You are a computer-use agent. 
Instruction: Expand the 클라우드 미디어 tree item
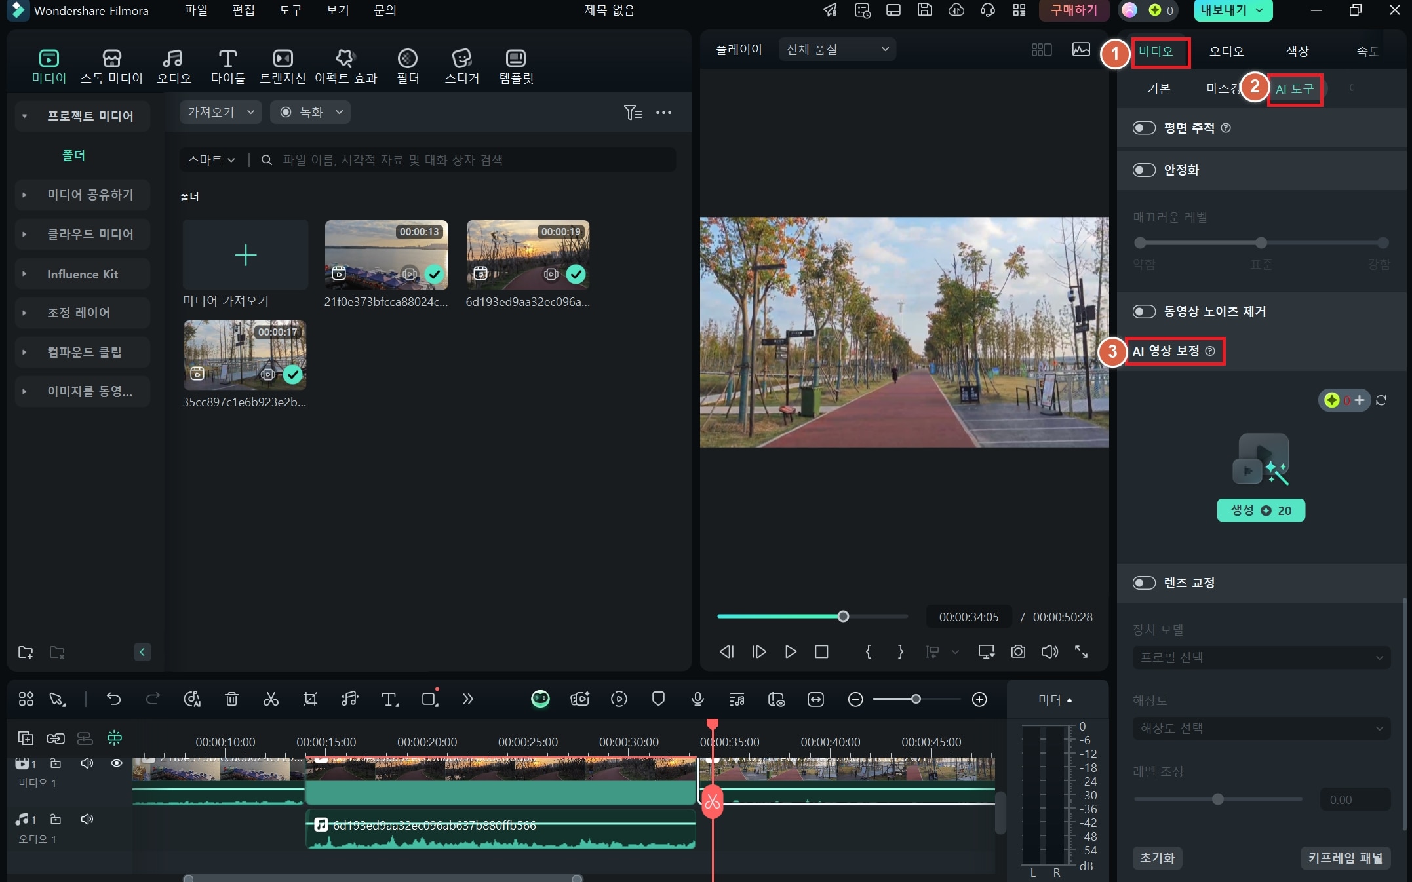click(x=24, y=234)
